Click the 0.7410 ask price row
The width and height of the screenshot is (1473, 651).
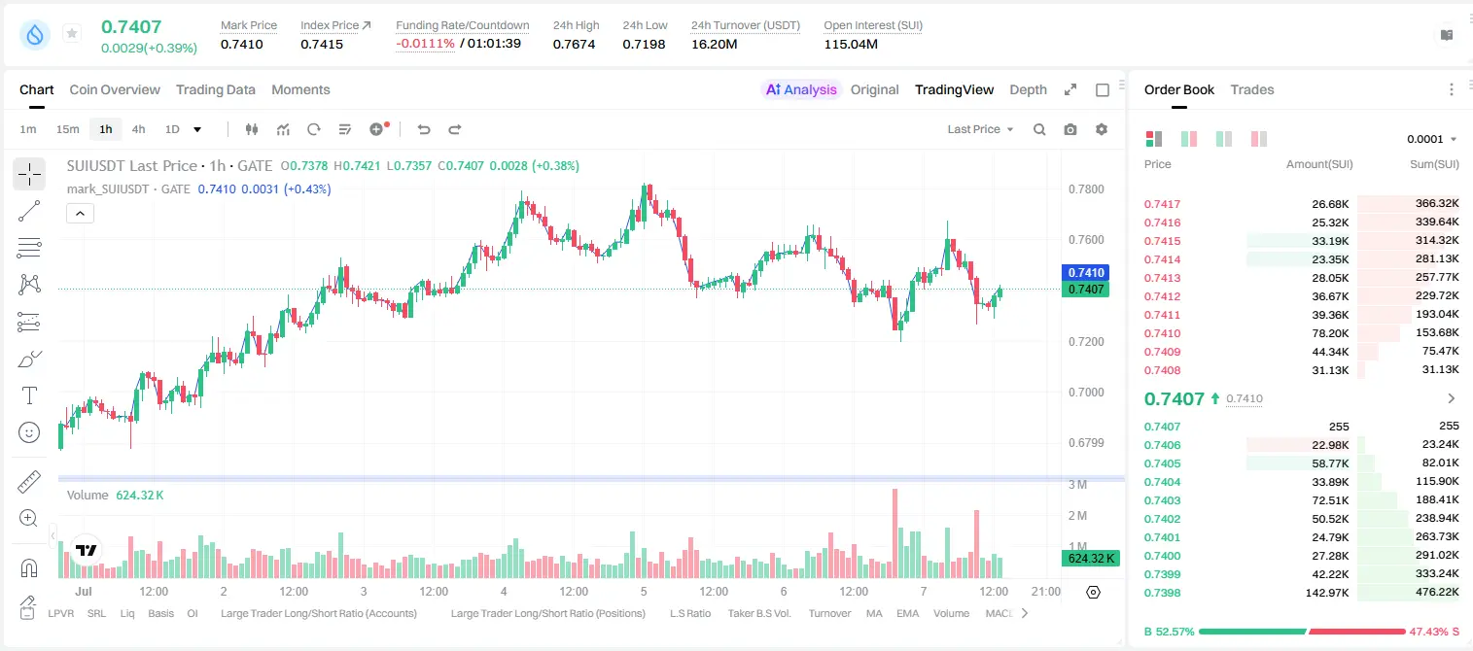pos(1301,333)
